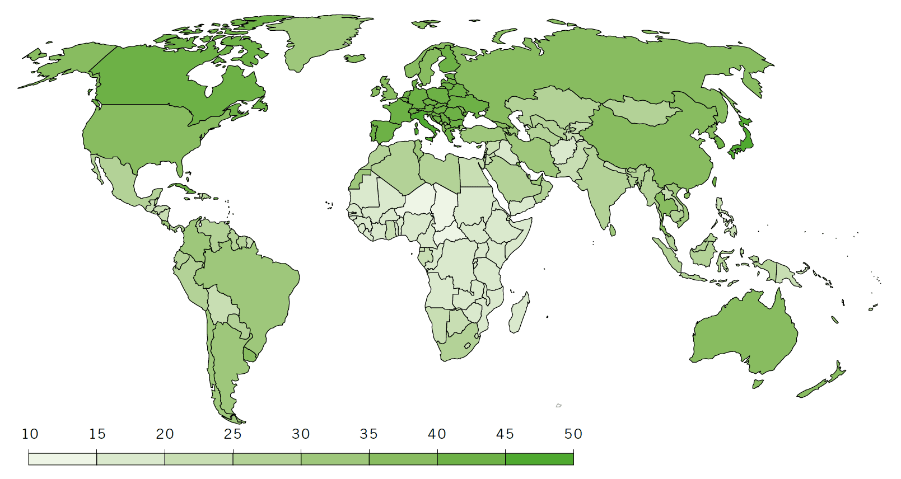Select the 35–40 legend color band
The height and width of the screenshot is (479, 901).
[403, 459]
